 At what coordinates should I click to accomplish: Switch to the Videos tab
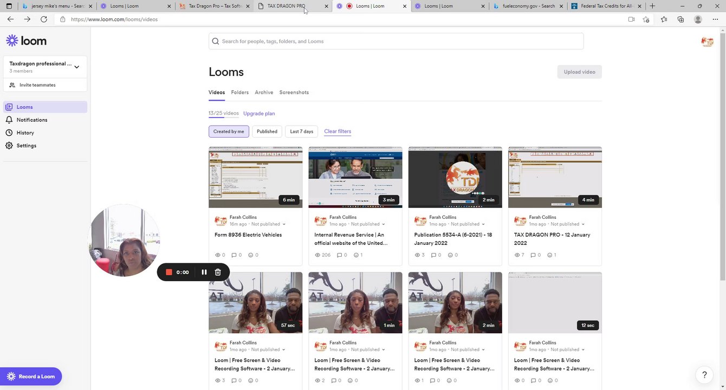(217, 93)
